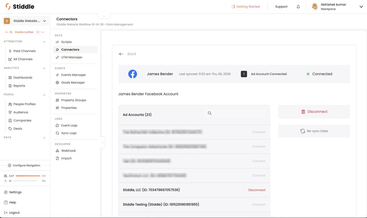Image resolution: width=367 pixels, height=218 pixels.
Task: Click the Ad Accounts search field
Action: point(235,113)
